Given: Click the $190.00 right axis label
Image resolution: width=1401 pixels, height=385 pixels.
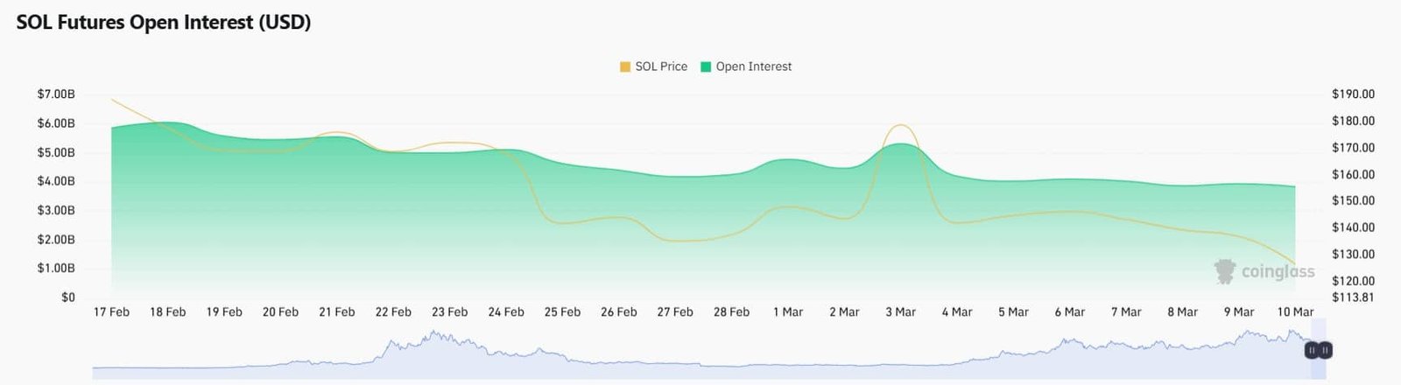Looking at the screenshot, I should pyautogui.click(x=1353, y=94).
